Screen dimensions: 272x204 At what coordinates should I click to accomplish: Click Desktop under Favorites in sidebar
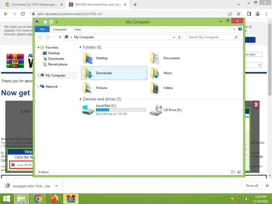click(x=54, y=53)
